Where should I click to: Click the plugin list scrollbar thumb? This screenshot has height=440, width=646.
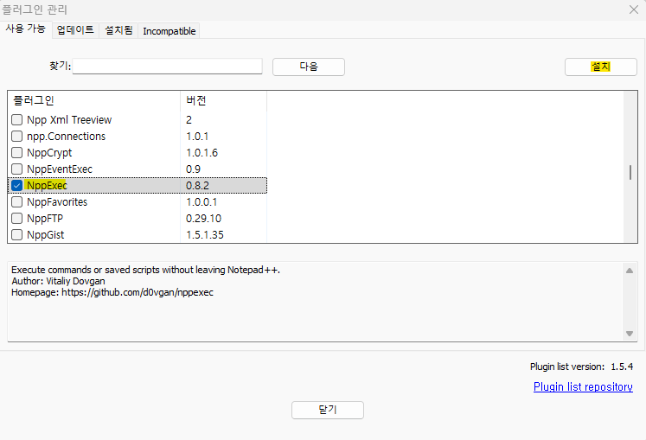(630, 172)
